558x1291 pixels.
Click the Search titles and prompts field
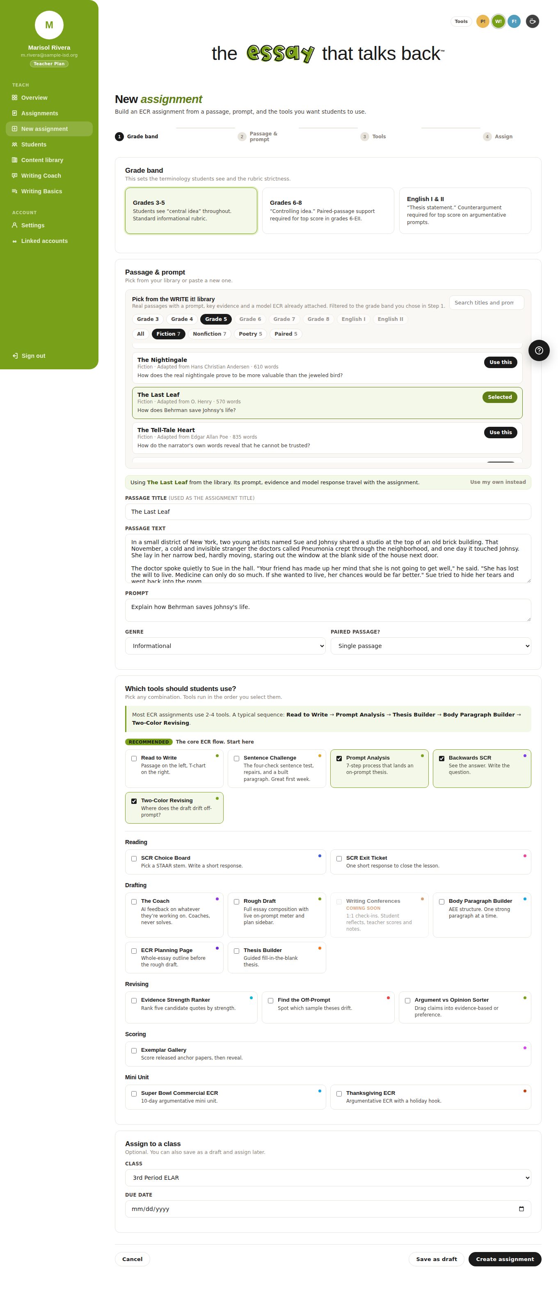(486, 303)
